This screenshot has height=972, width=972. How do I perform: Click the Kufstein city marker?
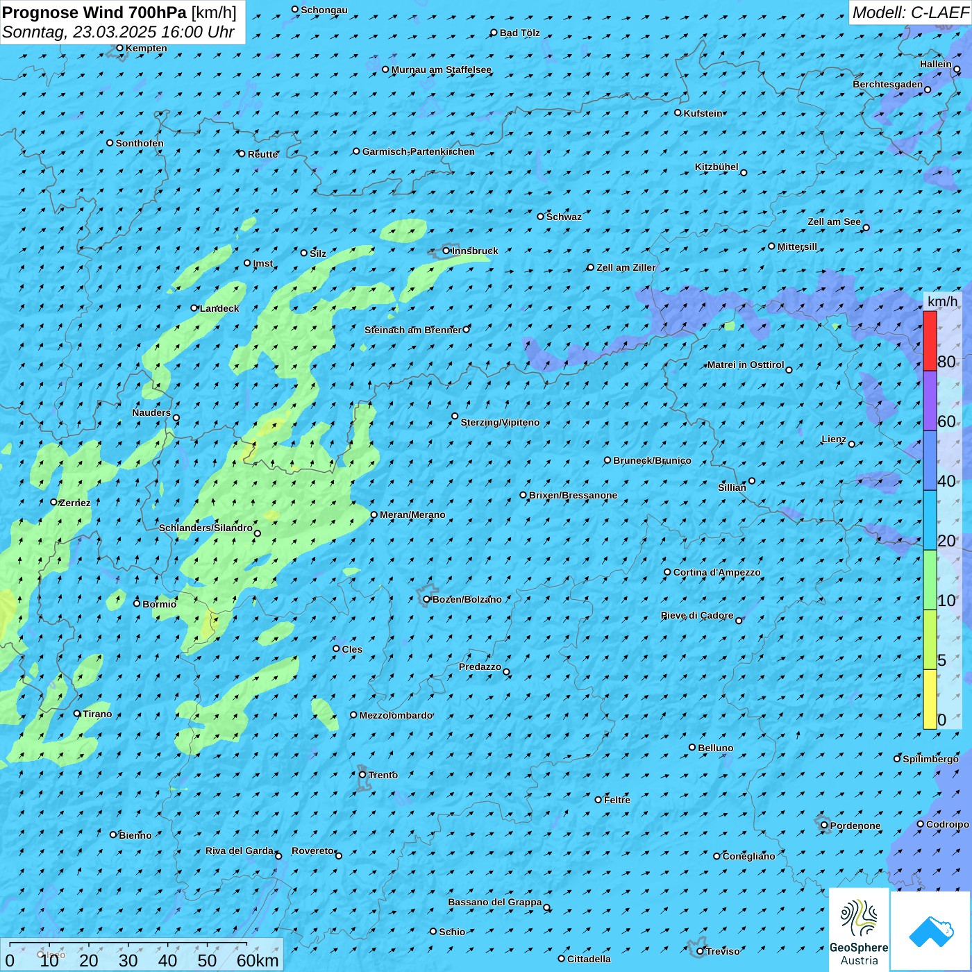(x=678, y=112)
